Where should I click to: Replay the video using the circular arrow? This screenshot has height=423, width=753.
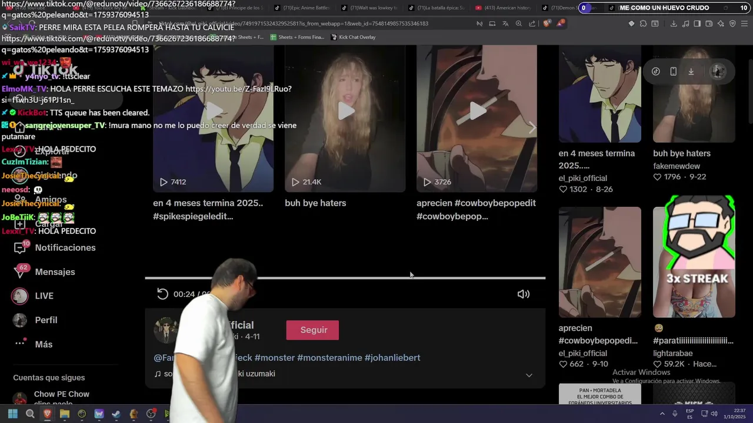(162, 294)
